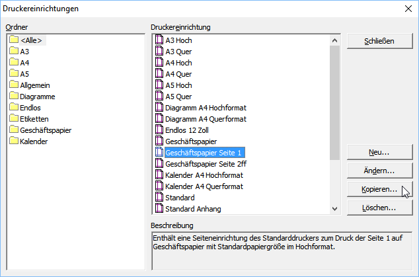Click the Geschäftspapier Seite 2ff page icon
The height and width of the screenshot is (277, 419).
tap(159, 163)
